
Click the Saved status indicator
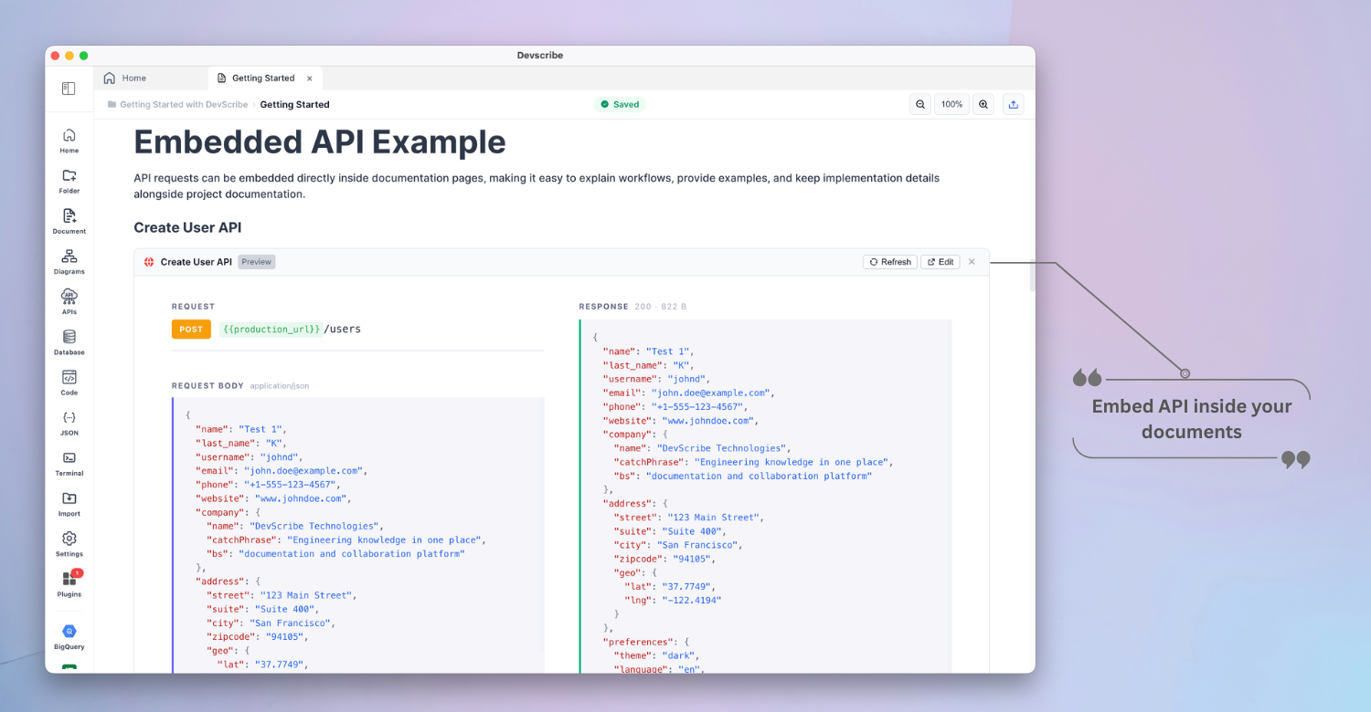[620, 104]
